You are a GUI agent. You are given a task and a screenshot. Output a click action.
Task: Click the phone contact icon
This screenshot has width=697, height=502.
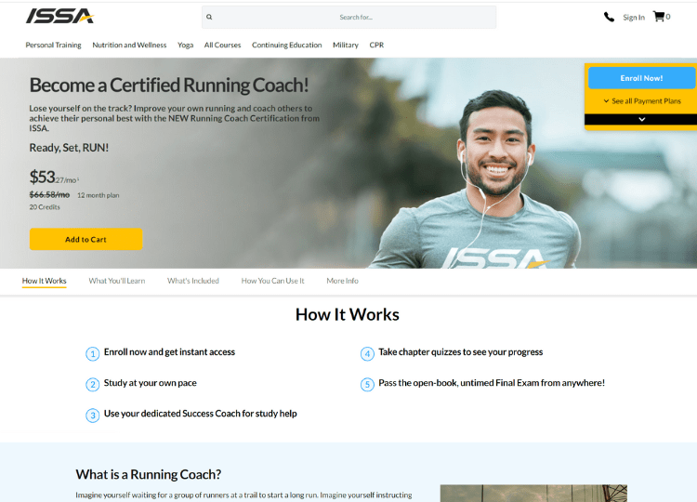point(609,17)
